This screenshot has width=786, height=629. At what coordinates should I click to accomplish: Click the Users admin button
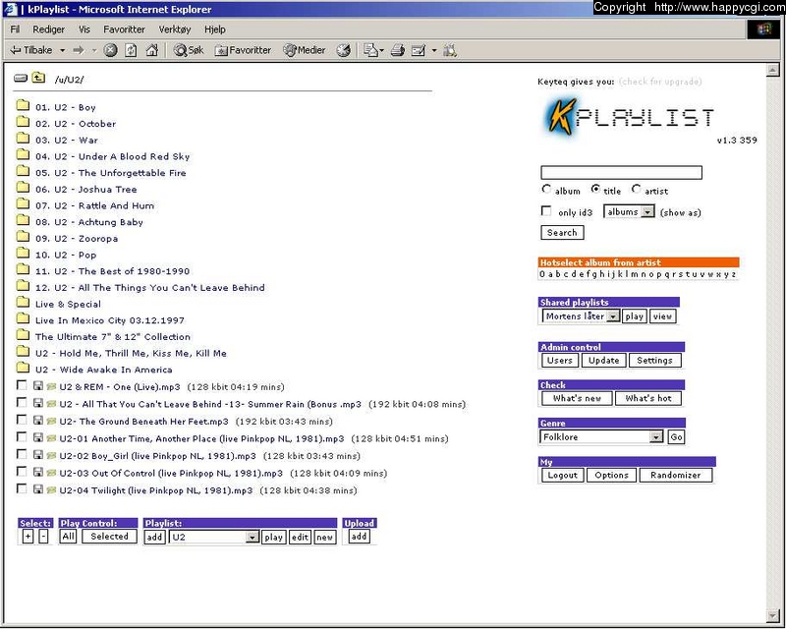coord(560,360)
